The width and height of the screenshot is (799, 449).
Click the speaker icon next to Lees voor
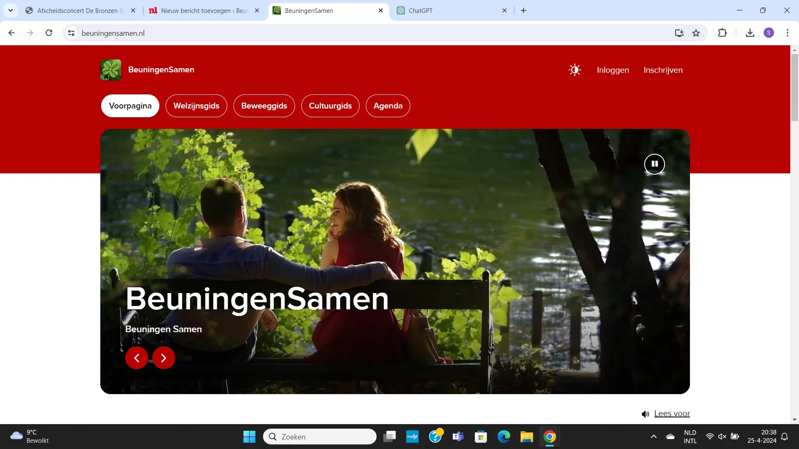click(x=645, y=414)
